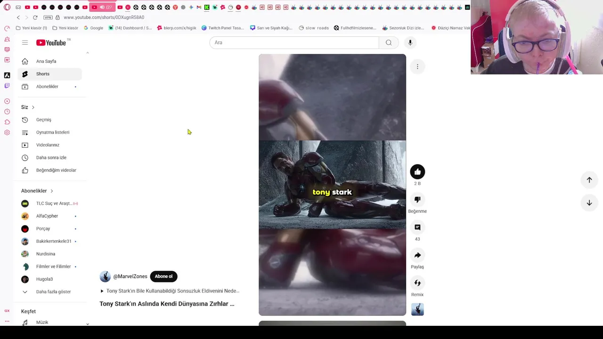Open the Fullhdfilmizlesene bookmark
Viewport: 603px width, 339px height.
click(355, 28)
